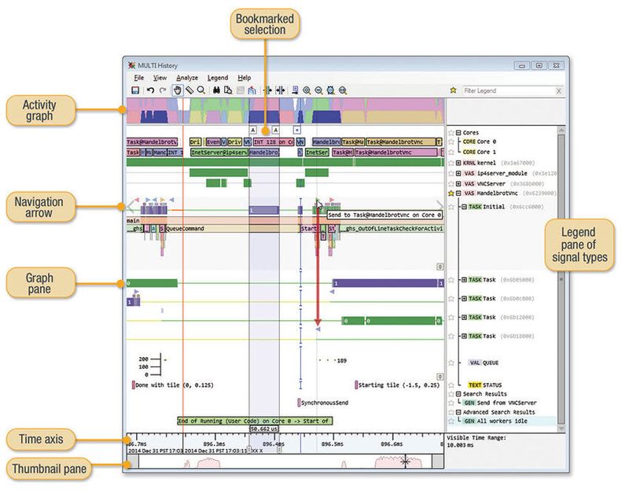The height and width of the screenshot is (497, 629).
Task: Toggle the star next to KRNL kernel
Action: [450, 163]
